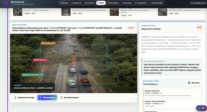Image resolution: width=207 pixels, height=112 pixels.
Task: Click the Live public event badge
Action: pos(198,3)
